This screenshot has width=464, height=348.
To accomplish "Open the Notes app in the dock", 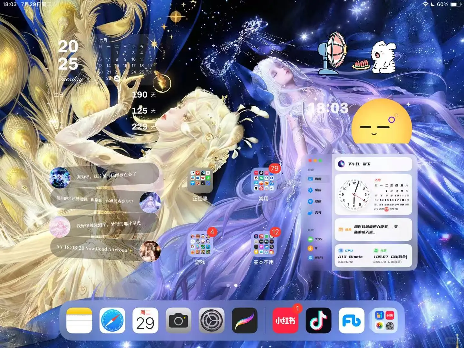I will [x=79, y=320].
